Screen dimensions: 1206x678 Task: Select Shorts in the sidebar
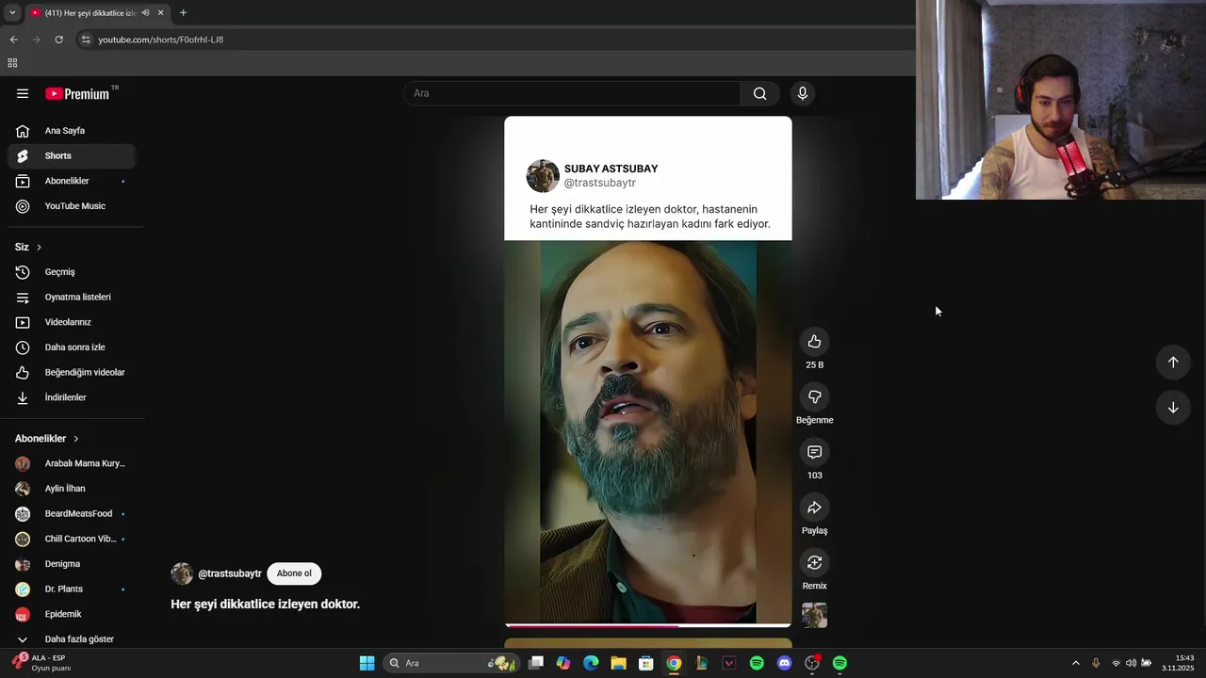click(71, 155)
